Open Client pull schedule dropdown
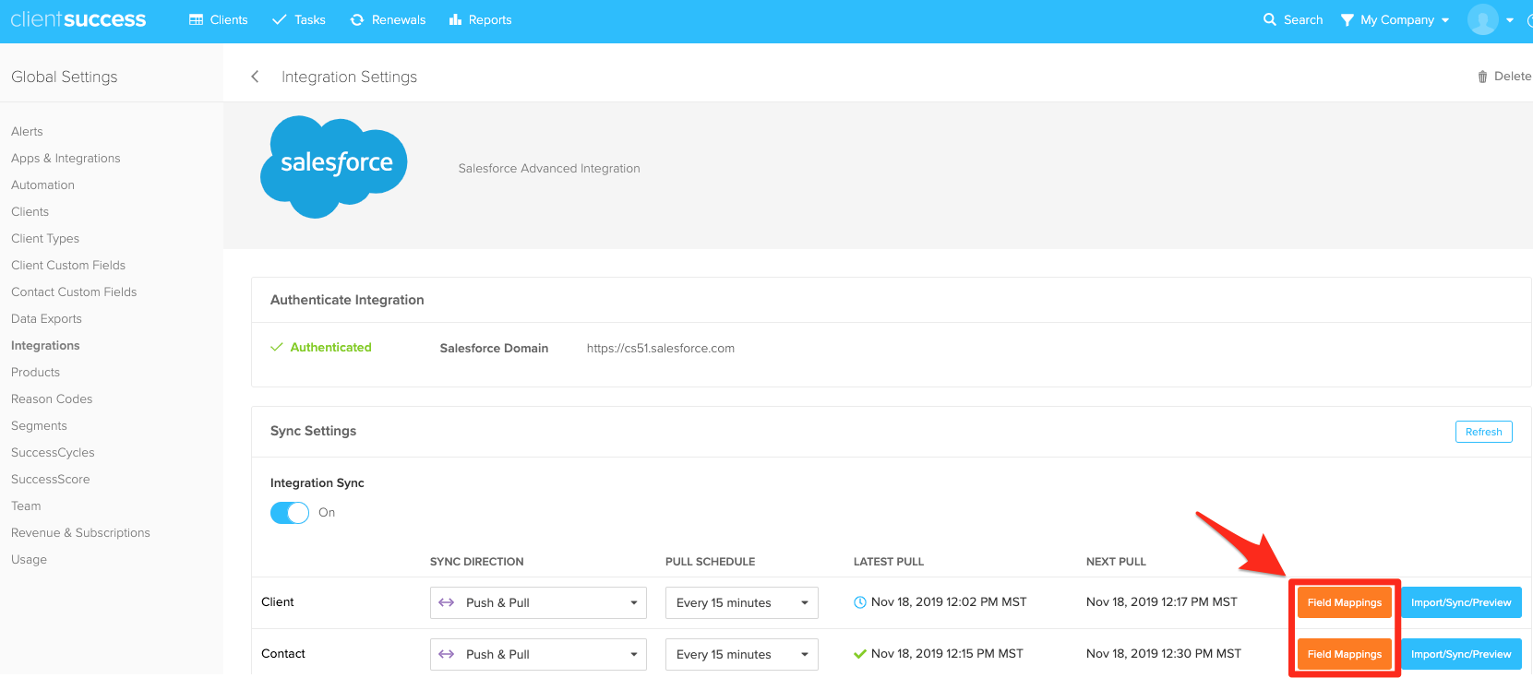 [742, 602]
